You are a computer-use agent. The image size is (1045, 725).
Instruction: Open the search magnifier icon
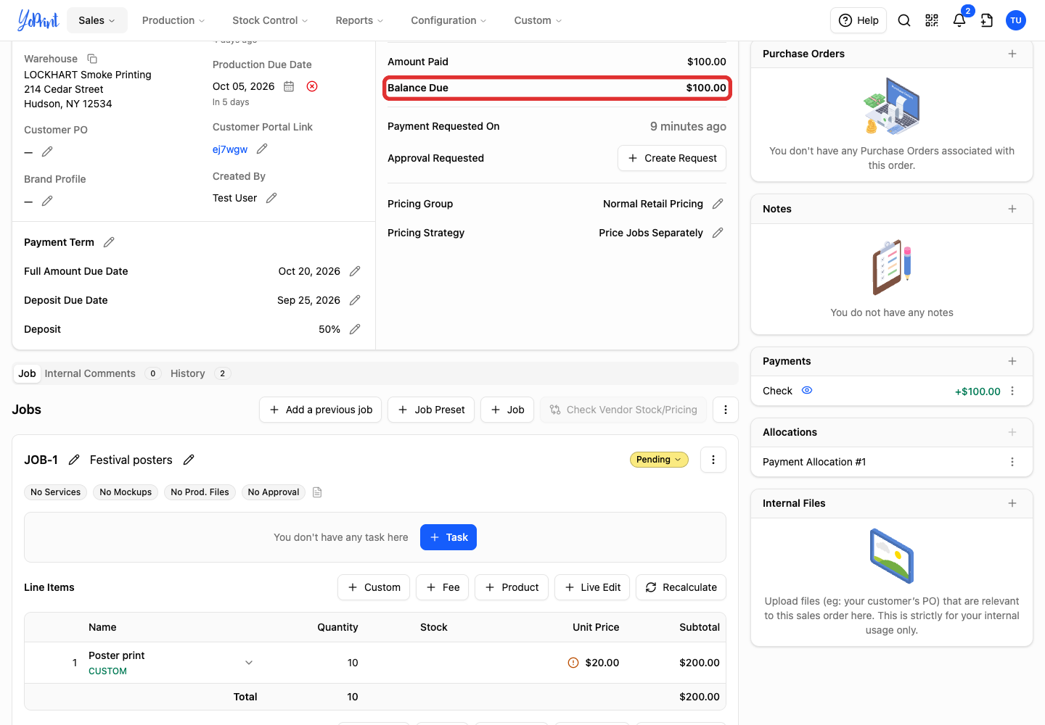coord(904,20)
